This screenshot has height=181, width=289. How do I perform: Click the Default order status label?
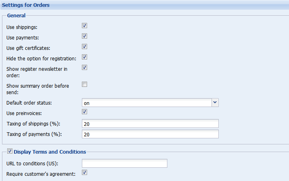29,103
